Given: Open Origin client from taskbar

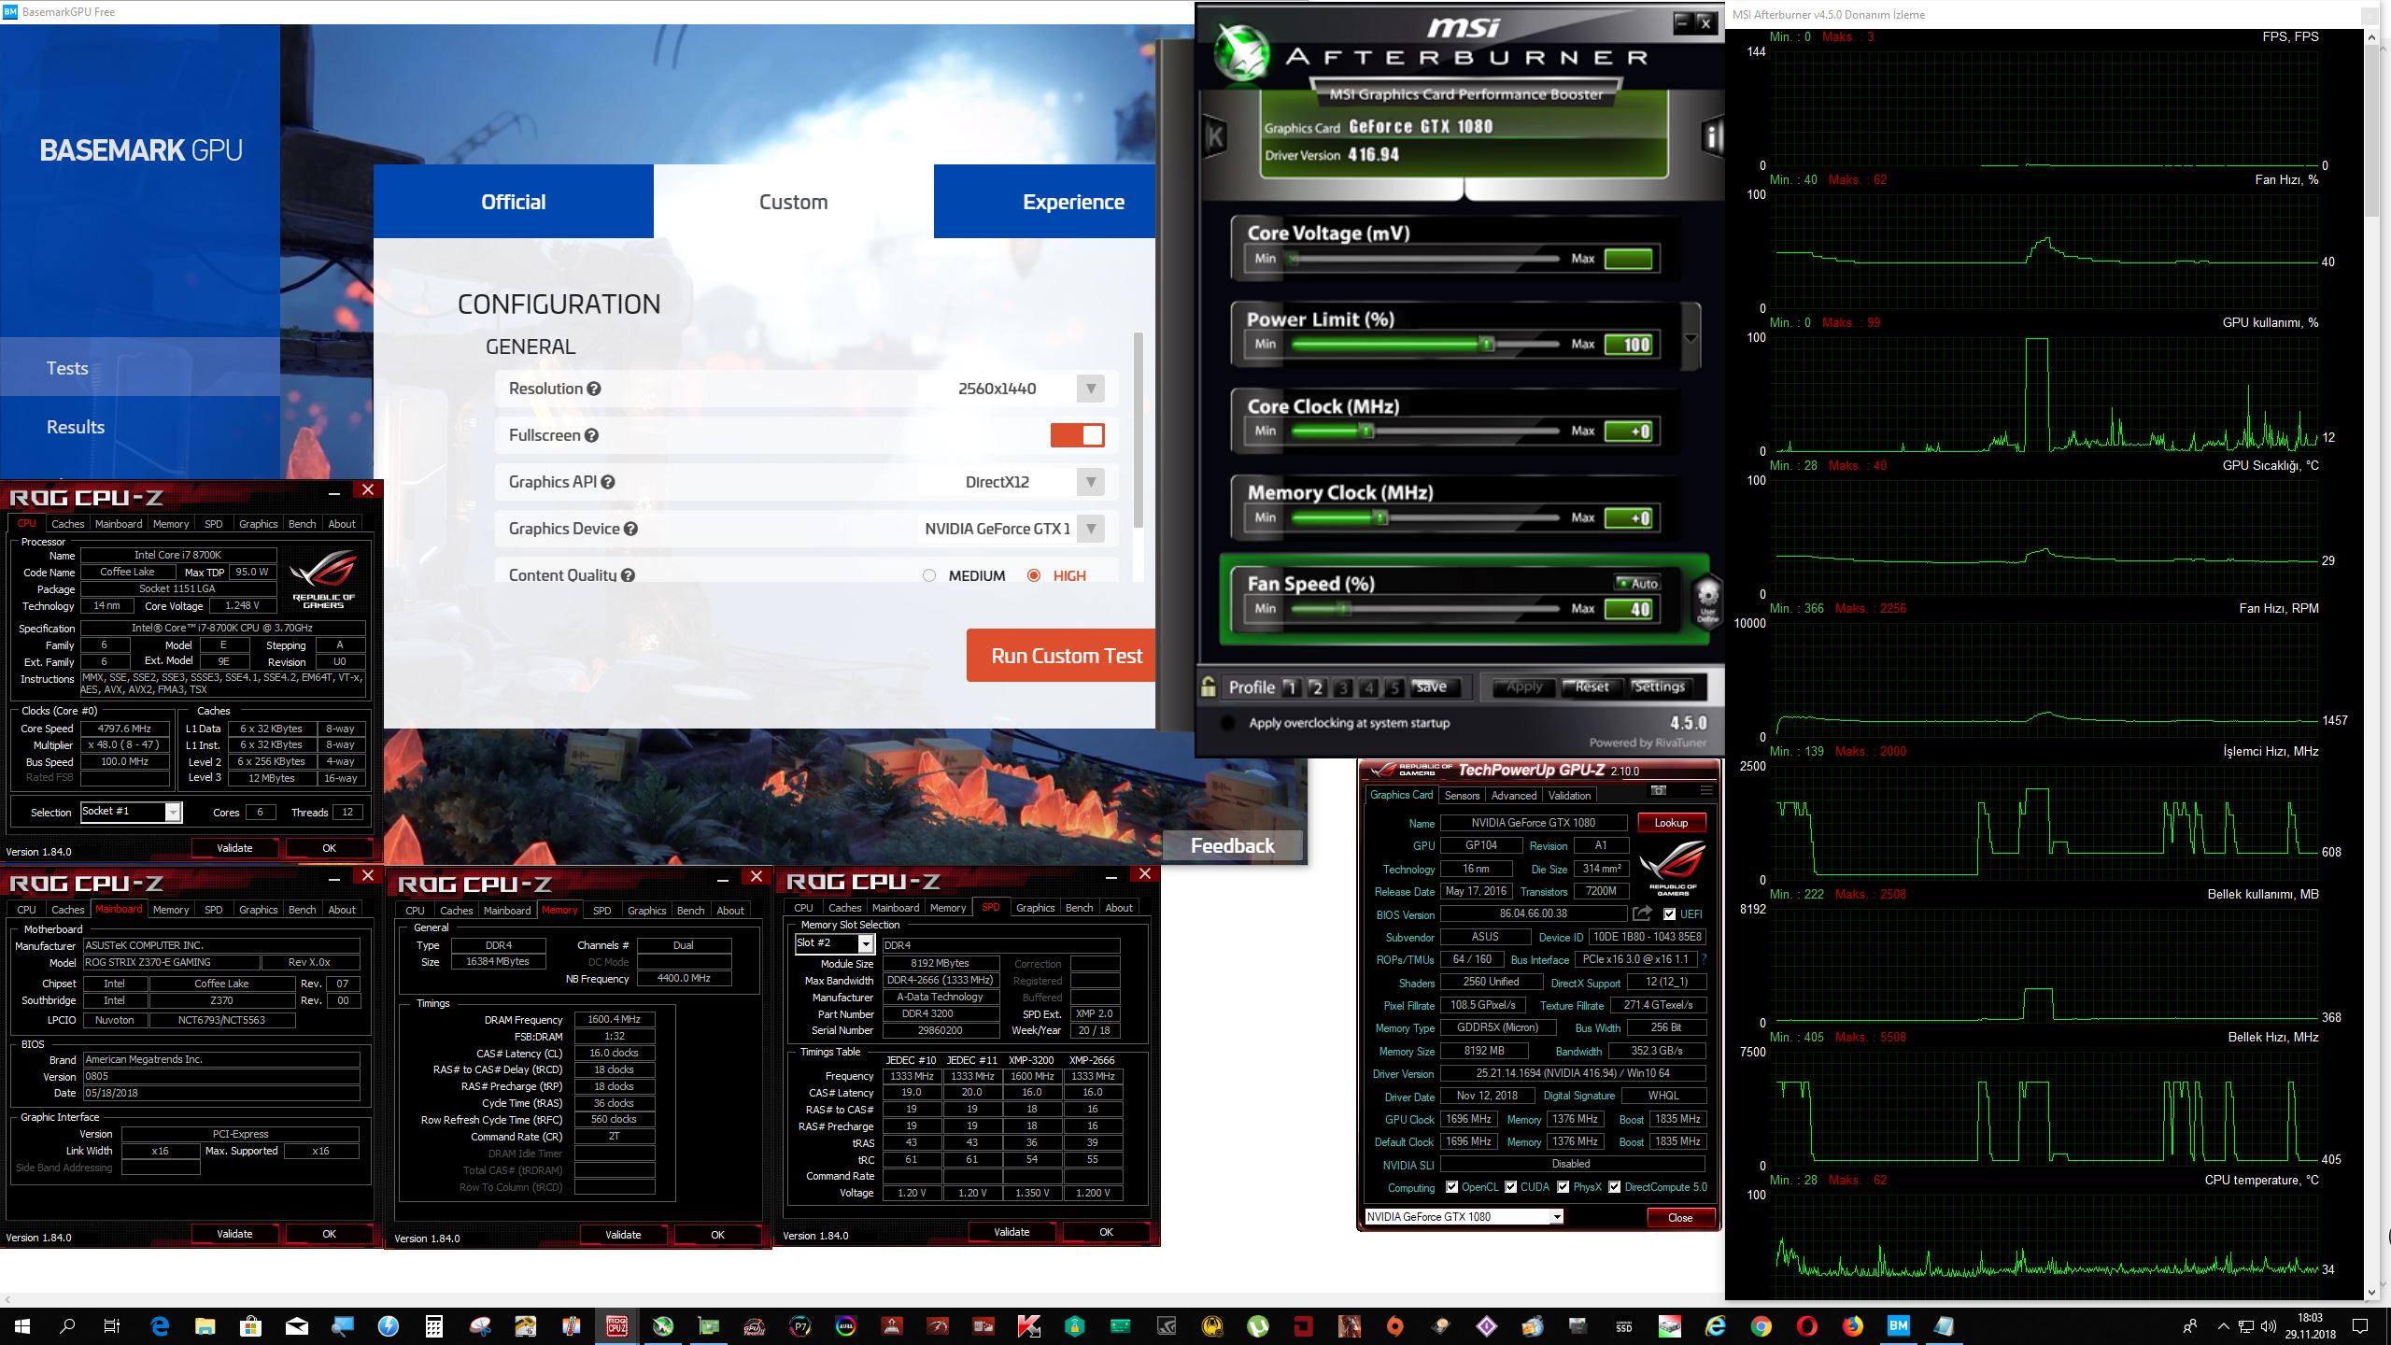Looking at the screenshot, I should pos(1395,1325).
